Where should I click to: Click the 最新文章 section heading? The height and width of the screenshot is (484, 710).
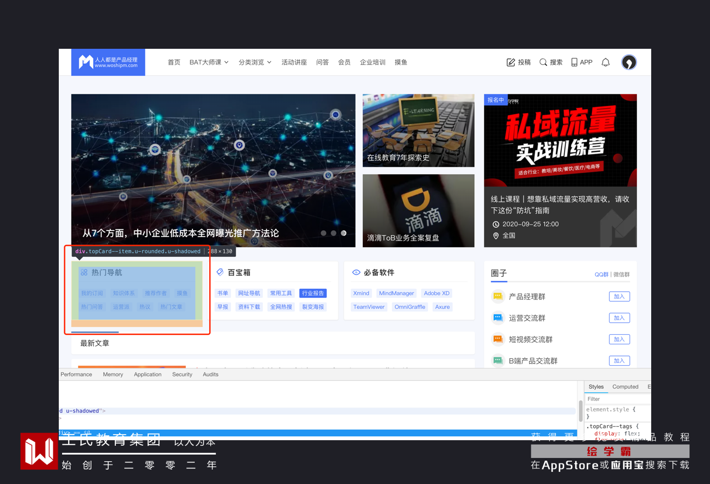tap(95, 343)
